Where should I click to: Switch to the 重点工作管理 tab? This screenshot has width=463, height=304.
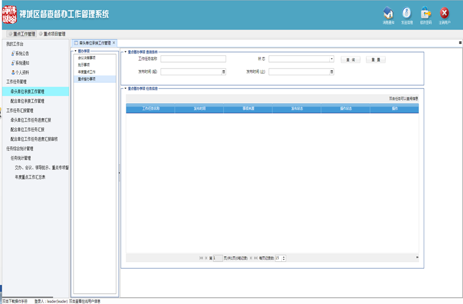[21, 34]
